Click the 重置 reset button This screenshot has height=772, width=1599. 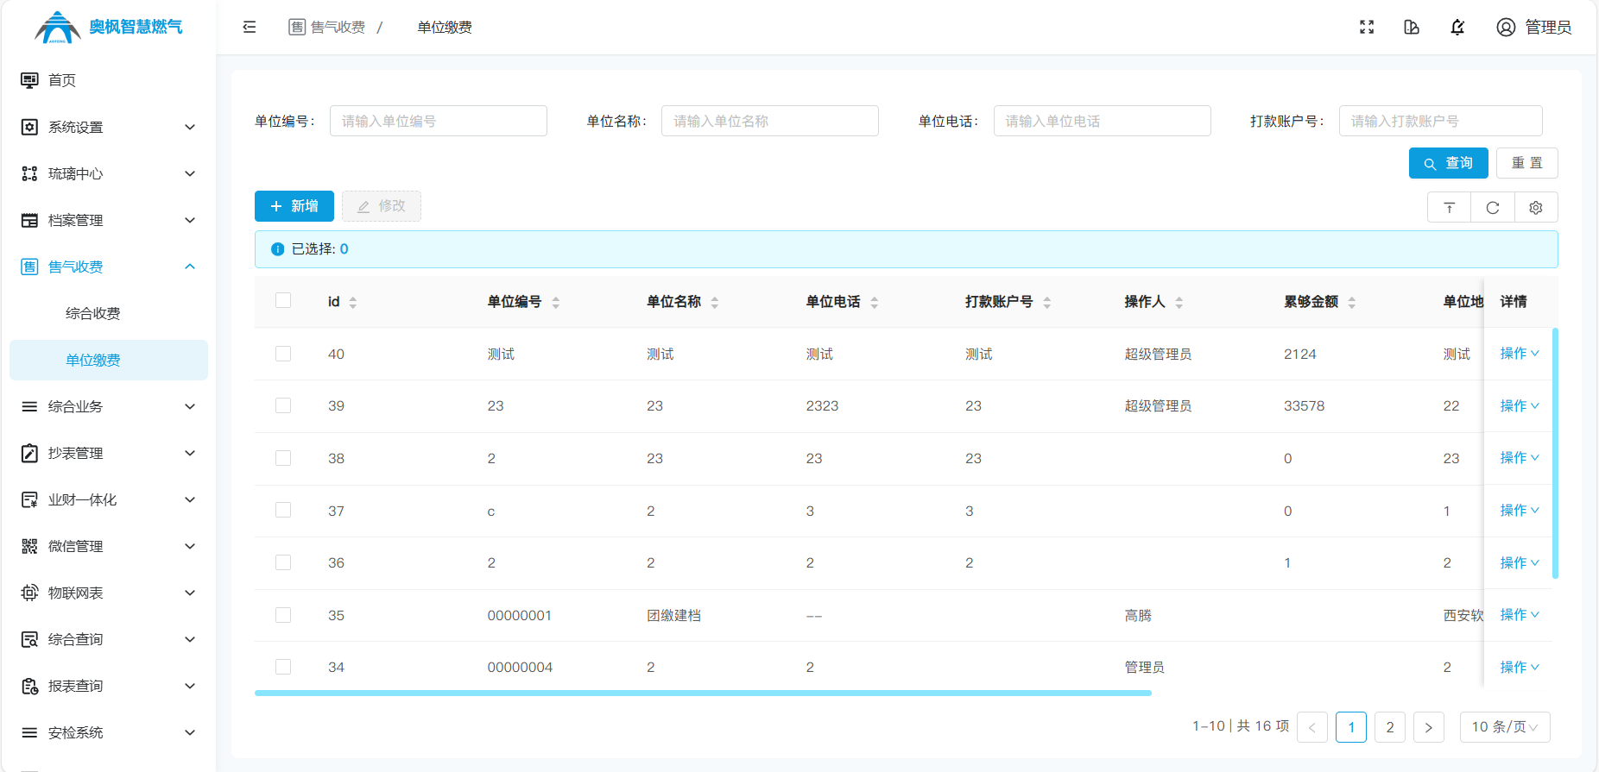tap(1527, 163)
